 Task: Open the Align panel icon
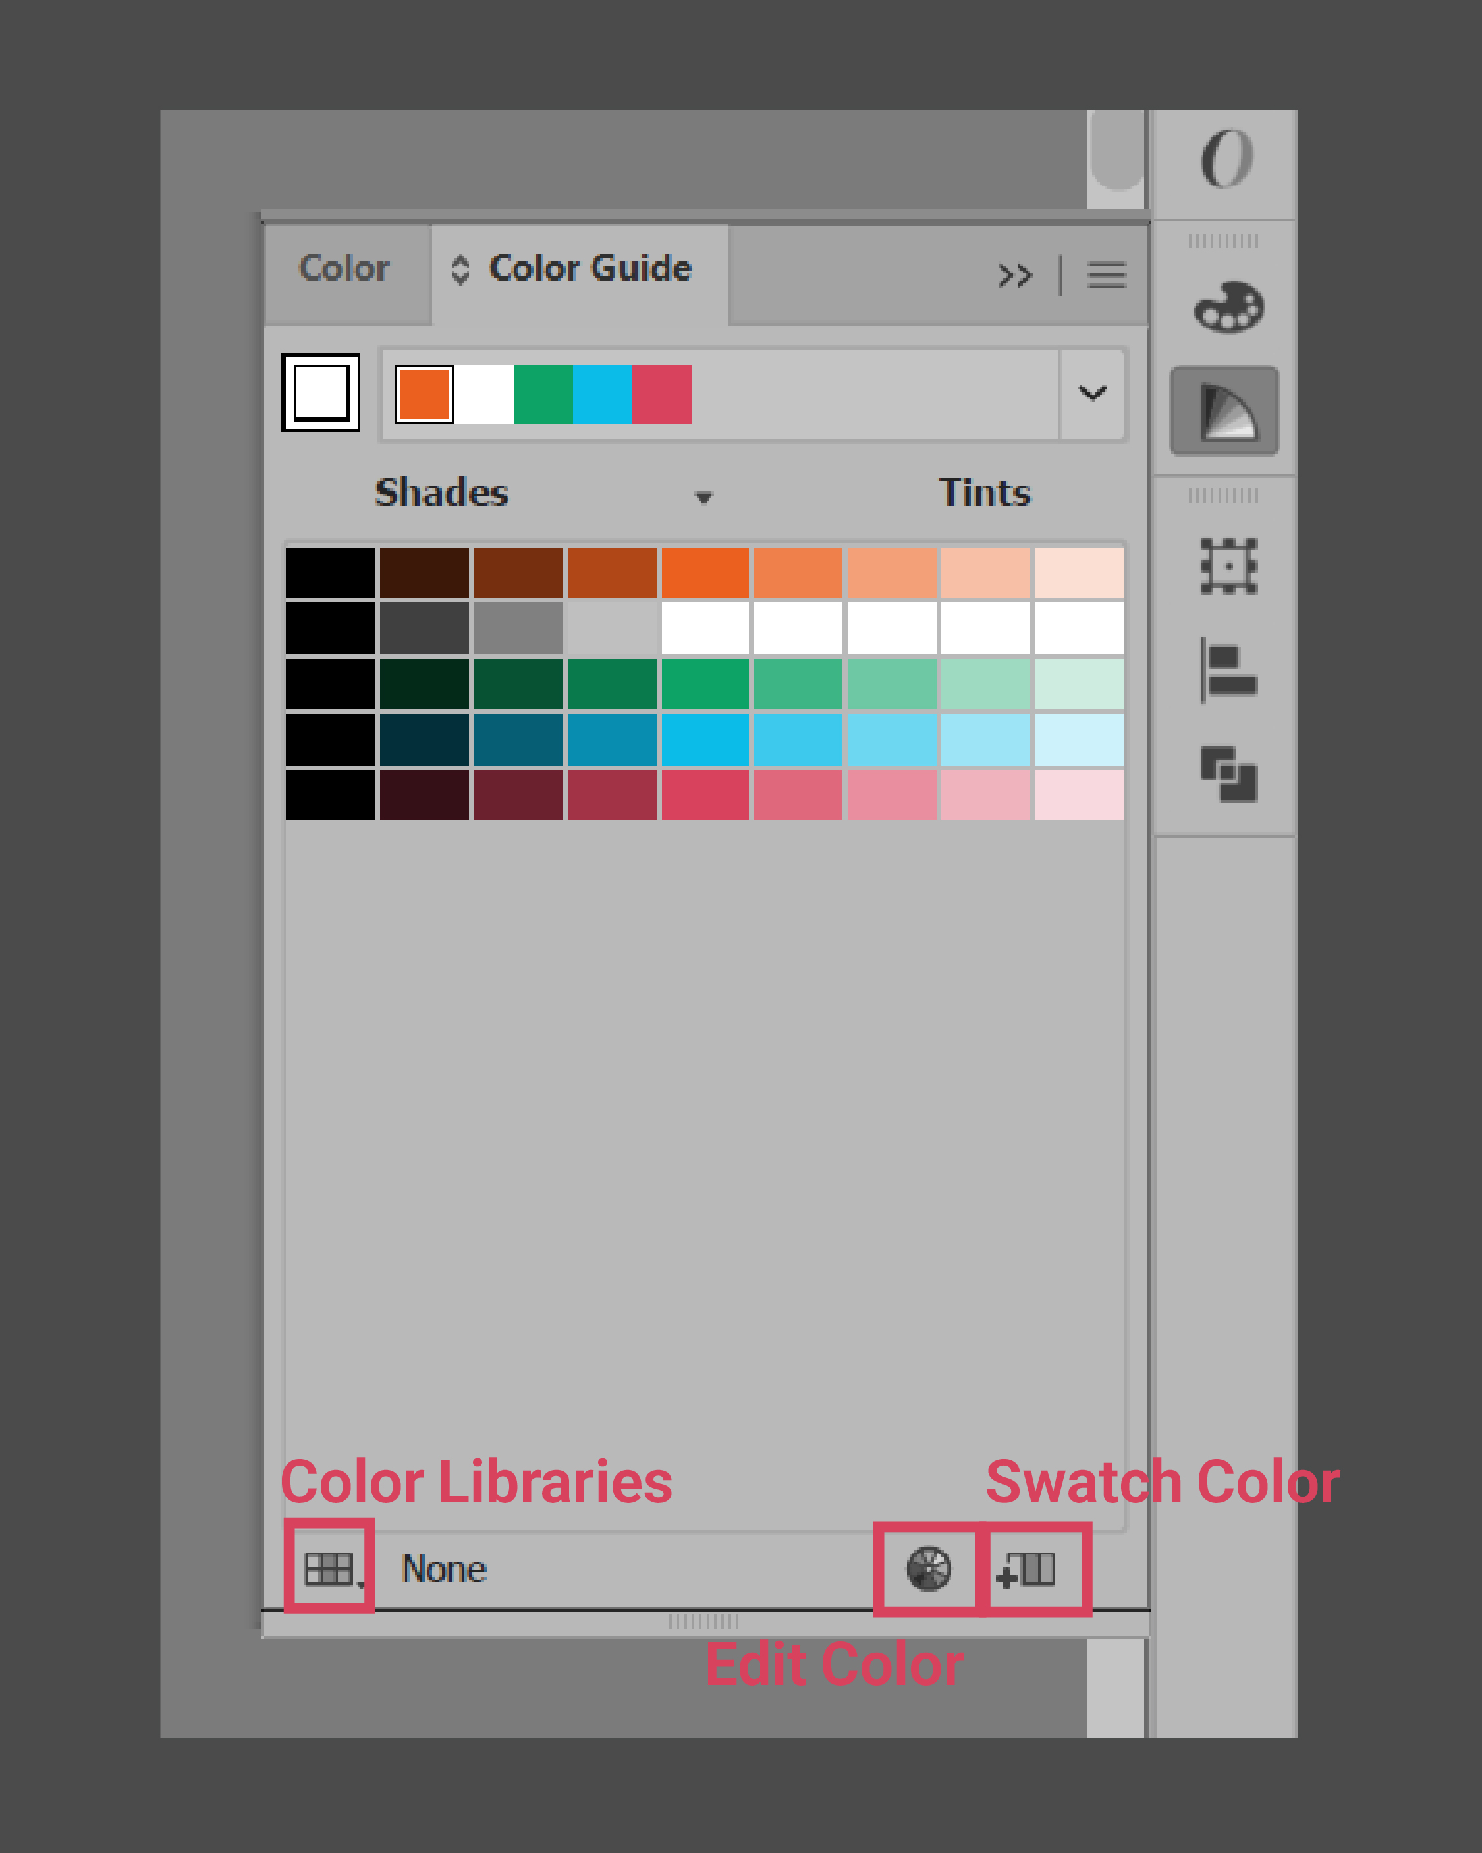pyautogui.click(x=1228, y=670)
